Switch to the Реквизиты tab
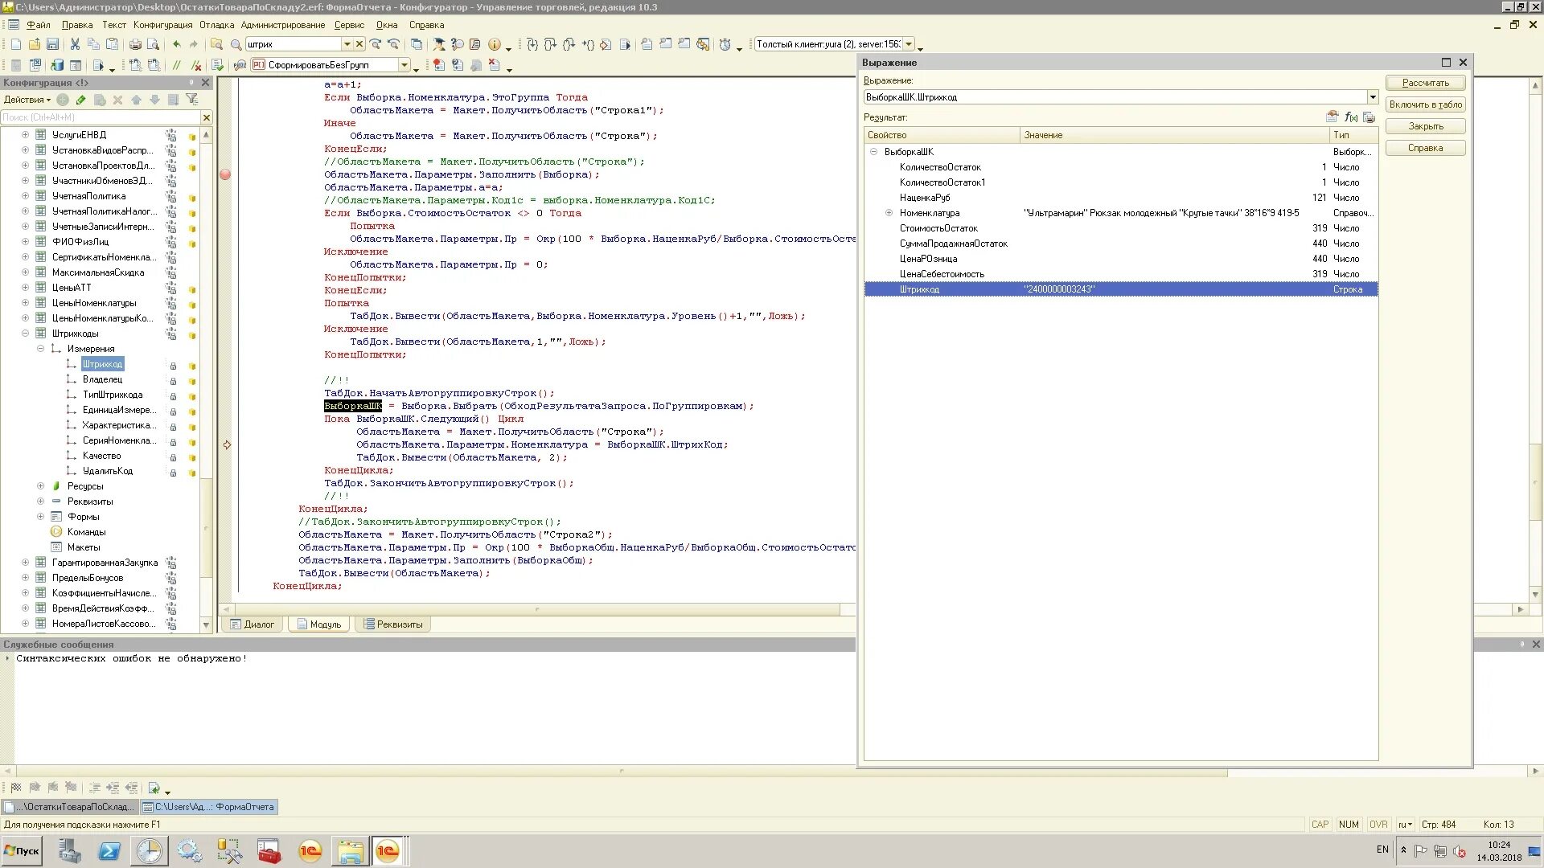1544x868 pixels. click(x=392, y=624)
